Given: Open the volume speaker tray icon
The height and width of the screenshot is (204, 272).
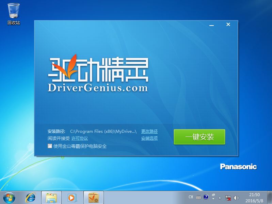Looking at the screenshot, I should (x=236, y=198).
